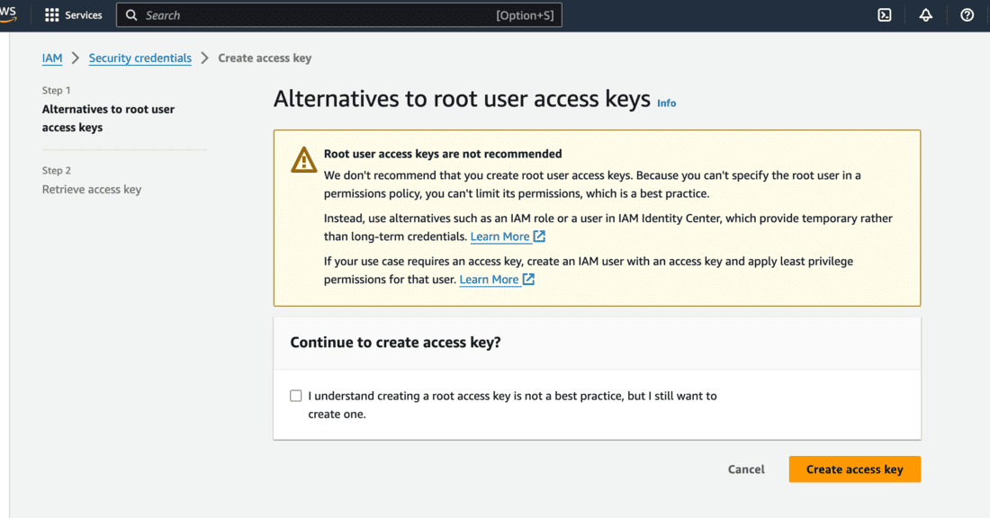Click the Services grid icon
This screenshot has width=990, height=518.
(x=52, y=15)
